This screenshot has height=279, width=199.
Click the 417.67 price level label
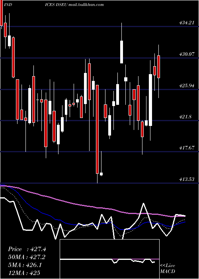(x=187, y=148)
